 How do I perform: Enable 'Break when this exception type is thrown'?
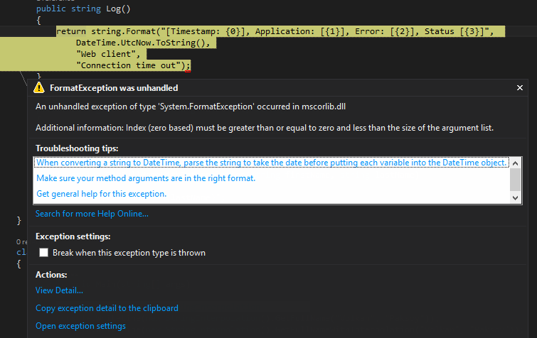click(43, 252)
